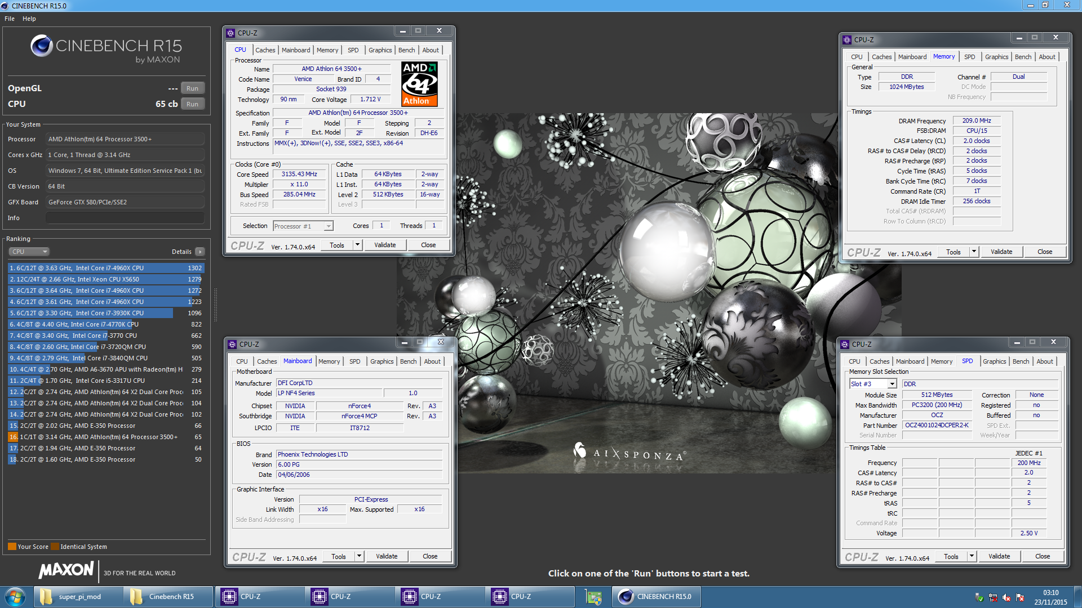
Task: Select ranking row AMD A6-3670 APU
Action: click(x=106, y=369)
